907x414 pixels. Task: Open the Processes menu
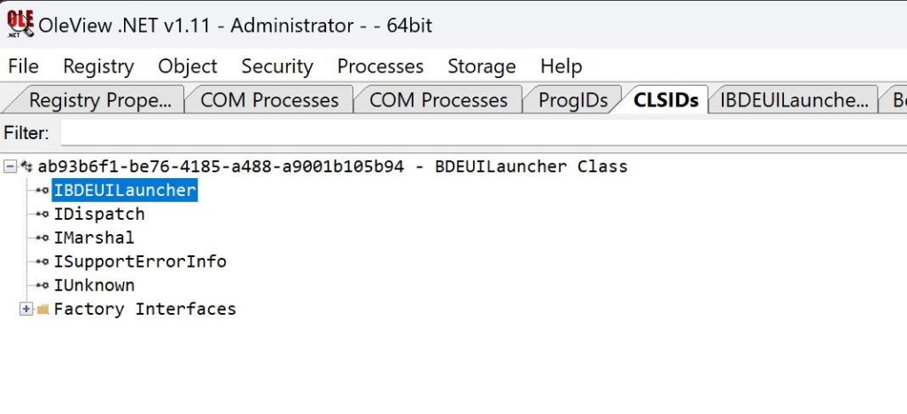pos(380,66)
